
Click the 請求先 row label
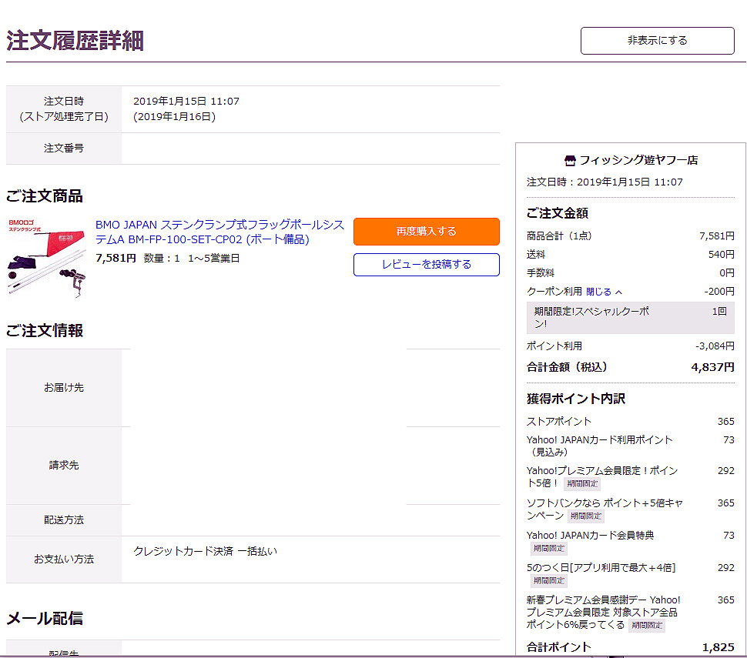(x=64, y=466)
